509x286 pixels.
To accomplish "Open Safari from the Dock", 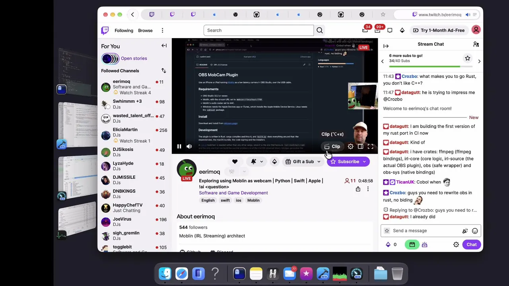I will point(182,274).
